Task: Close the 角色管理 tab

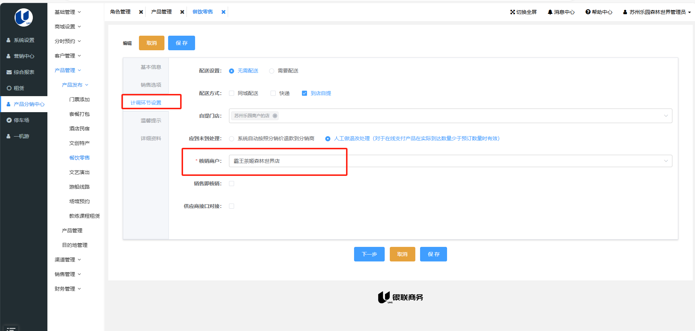Action: (x=141, y=12)
